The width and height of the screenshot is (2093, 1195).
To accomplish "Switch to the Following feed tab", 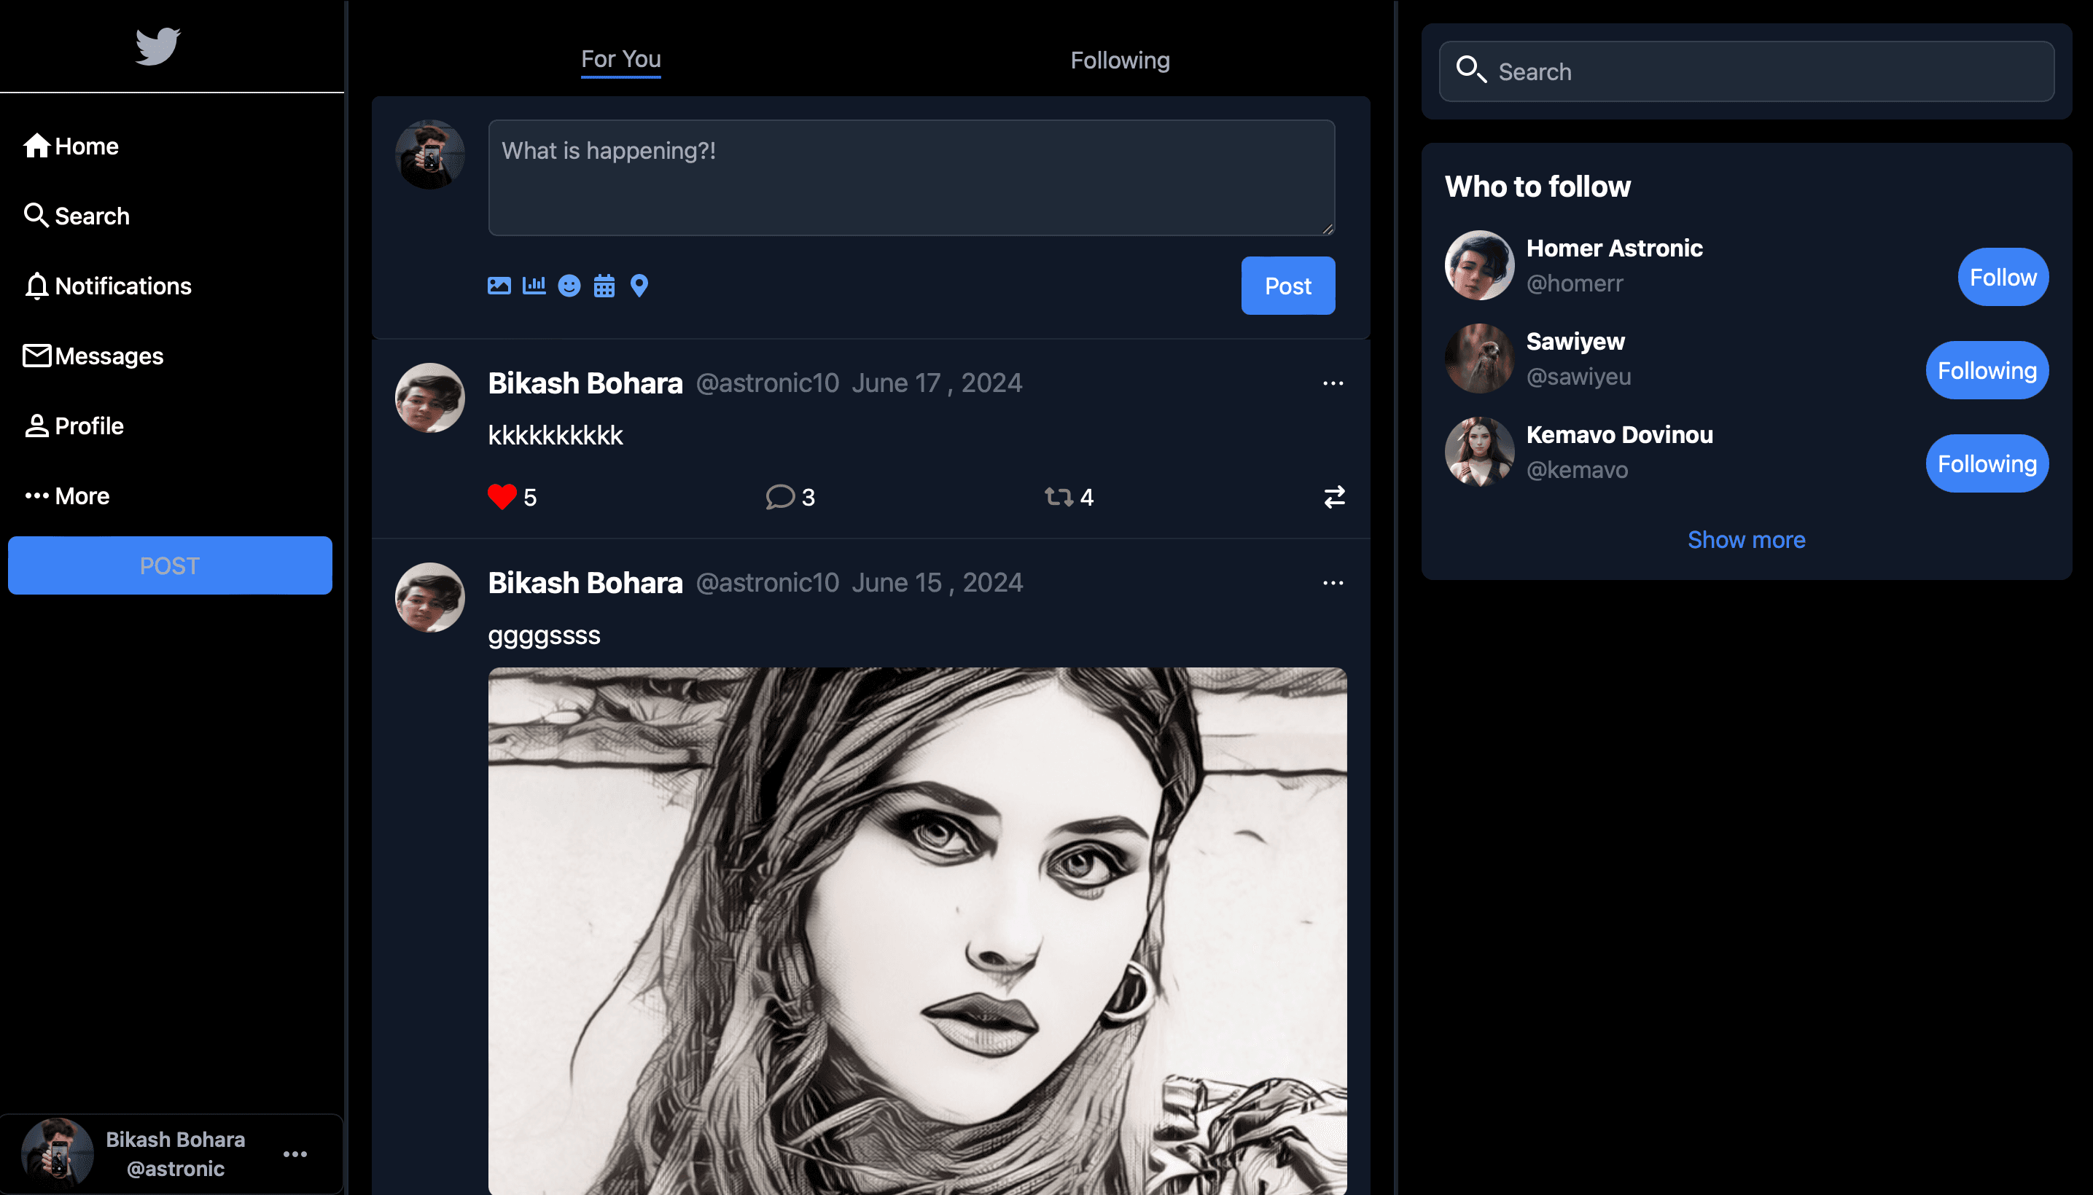I will [x=1119, y=60].
